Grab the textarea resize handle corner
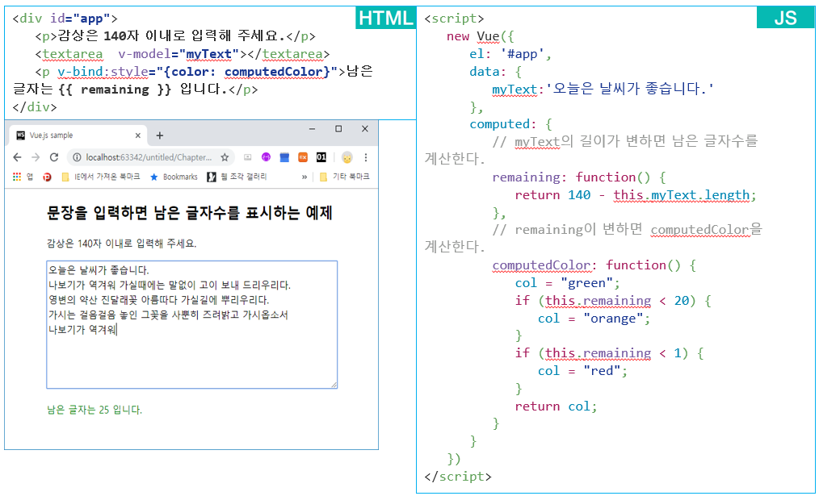Screen dimensions: 819x496 pyautogui.click(x=334, y=385)
